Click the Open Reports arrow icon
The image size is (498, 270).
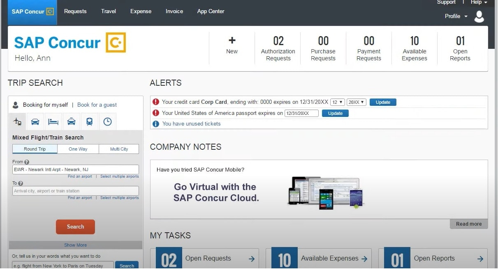point(480,259)
